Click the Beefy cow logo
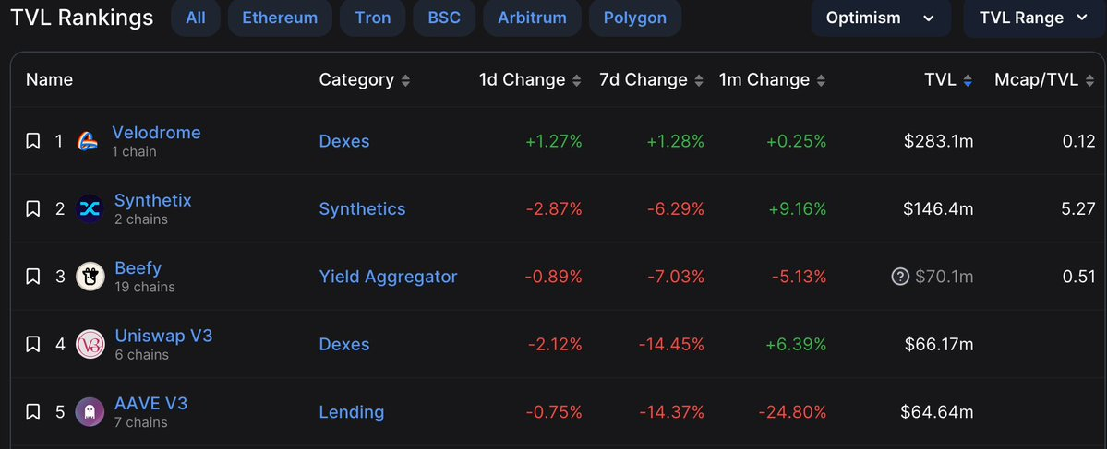 coord(90,277)
